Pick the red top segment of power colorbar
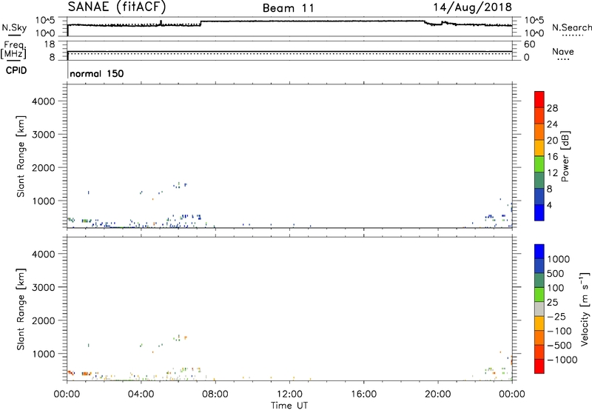This screenshot has width=592, height=410. coord(539,99)
